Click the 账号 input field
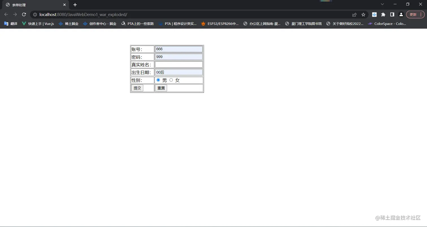 (x=179, y=49)
